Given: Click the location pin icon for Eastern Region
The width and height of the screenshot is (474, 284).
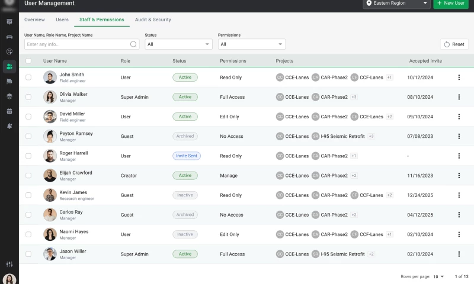Looking at the screenshot, I should point(369,3).
